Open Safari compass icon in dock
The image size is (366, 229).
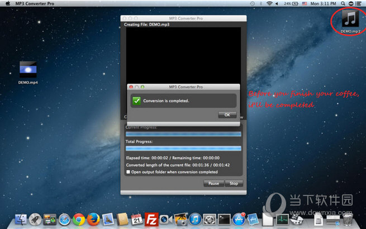(64, 220)
